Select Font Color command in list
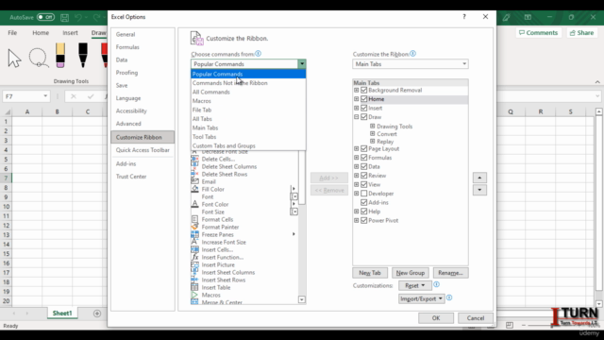This screenshot has width=604, height=340. tap(215, 204)
